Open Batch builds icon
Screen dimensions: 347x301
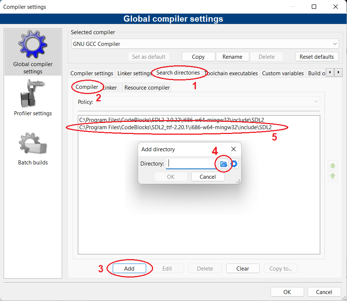click(33, 143)
